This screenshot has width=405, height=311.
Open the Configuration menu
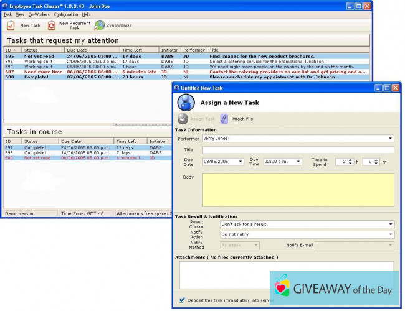tap(66, 14)
